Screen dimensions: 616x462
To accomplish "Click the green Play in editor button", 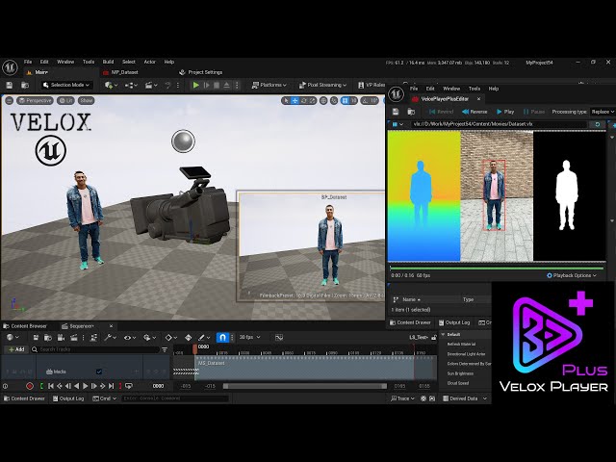I will (195, 85).
